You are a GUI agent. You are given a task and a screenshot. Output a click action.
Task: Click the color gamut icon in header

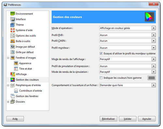coord(150,17)
